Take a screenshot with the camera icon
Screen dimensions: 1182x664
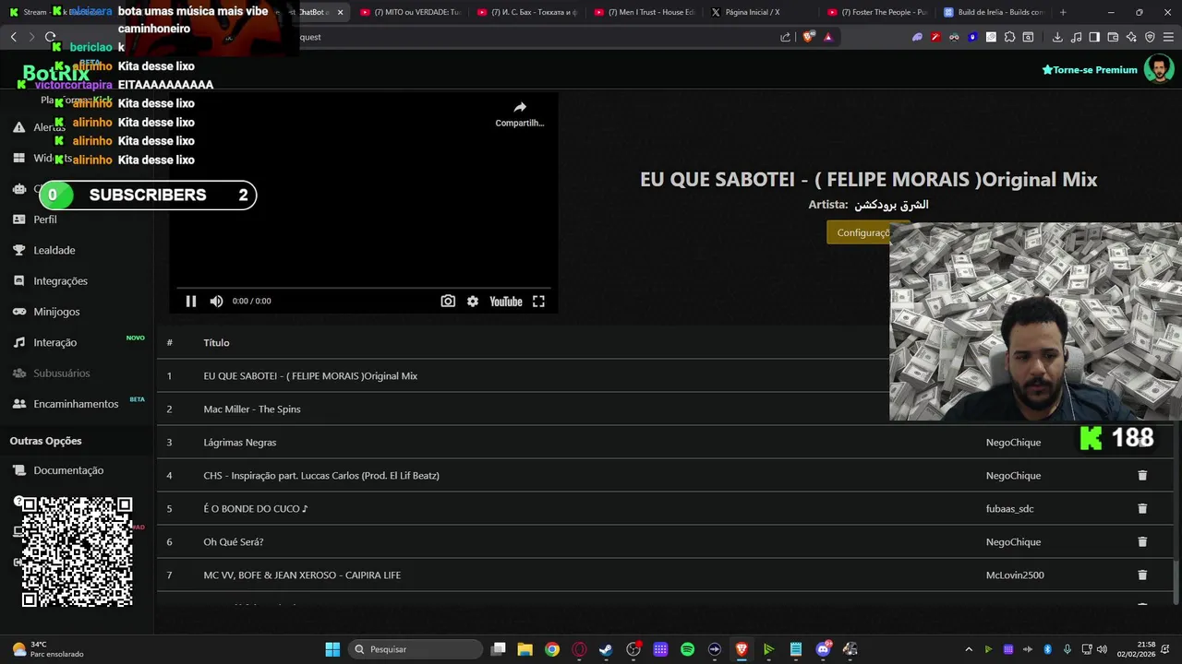[448, 301]
